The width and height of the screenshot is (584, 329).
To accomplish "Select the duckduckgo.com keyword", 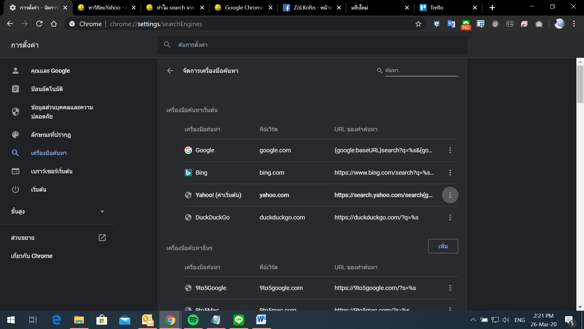I will click(x=282, y=218).
